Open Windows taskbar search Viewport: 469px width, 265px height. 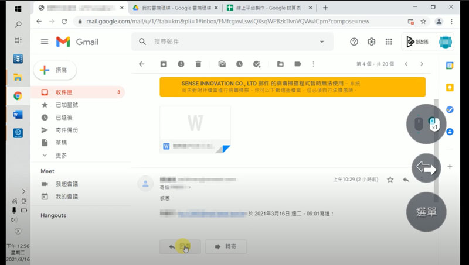click(18, 25)
